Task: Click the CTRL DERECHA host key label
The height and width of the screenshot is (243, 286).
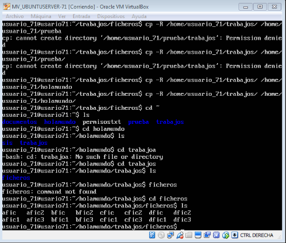Action: pyautogui.click(x=257, y=235)
